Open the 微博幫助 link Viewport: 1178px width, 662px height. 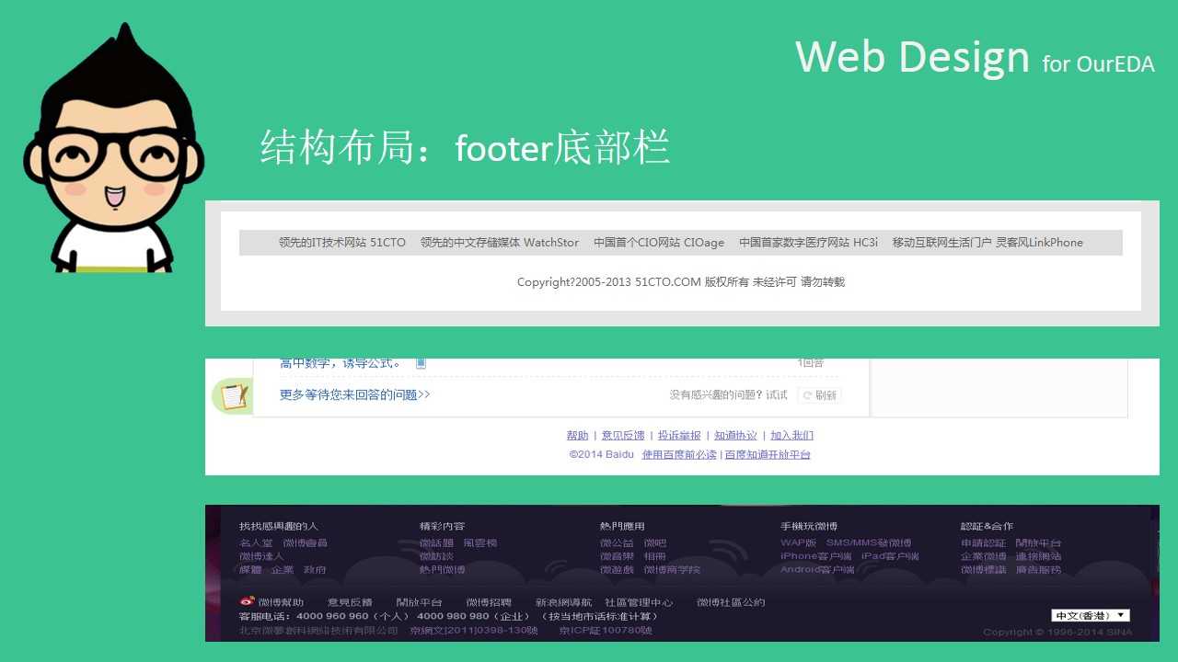click(x=281, y=602)
